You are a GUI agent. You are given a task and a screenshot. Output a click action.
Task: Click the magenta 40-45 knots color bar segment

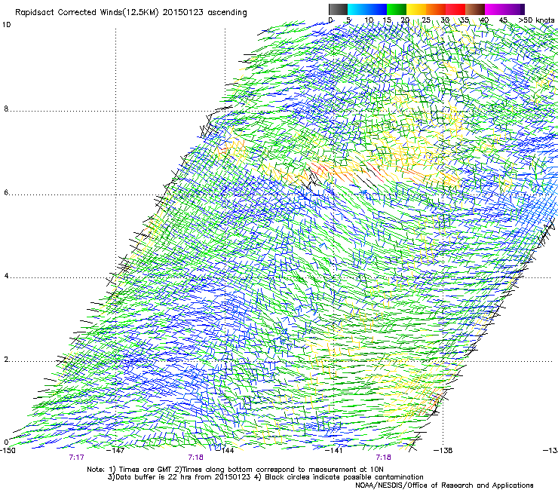(495, 9)
